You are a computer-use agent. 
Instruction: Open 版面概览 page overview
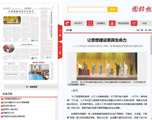coord(101,23)
